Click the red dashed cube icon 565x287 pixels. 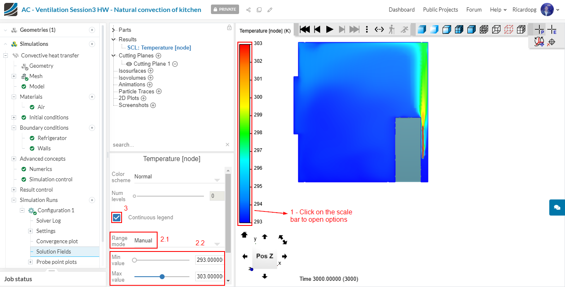coord(509,29)
